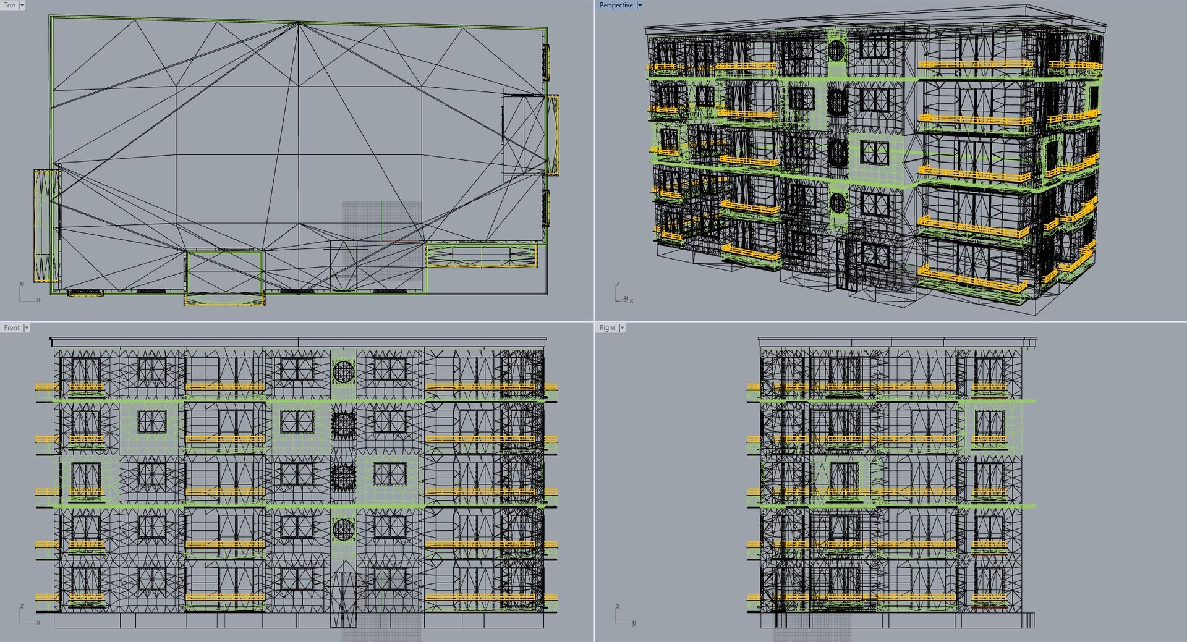Select the topmost circular window in Front view
Viewport: 1187px width, 642px height.
343,371
